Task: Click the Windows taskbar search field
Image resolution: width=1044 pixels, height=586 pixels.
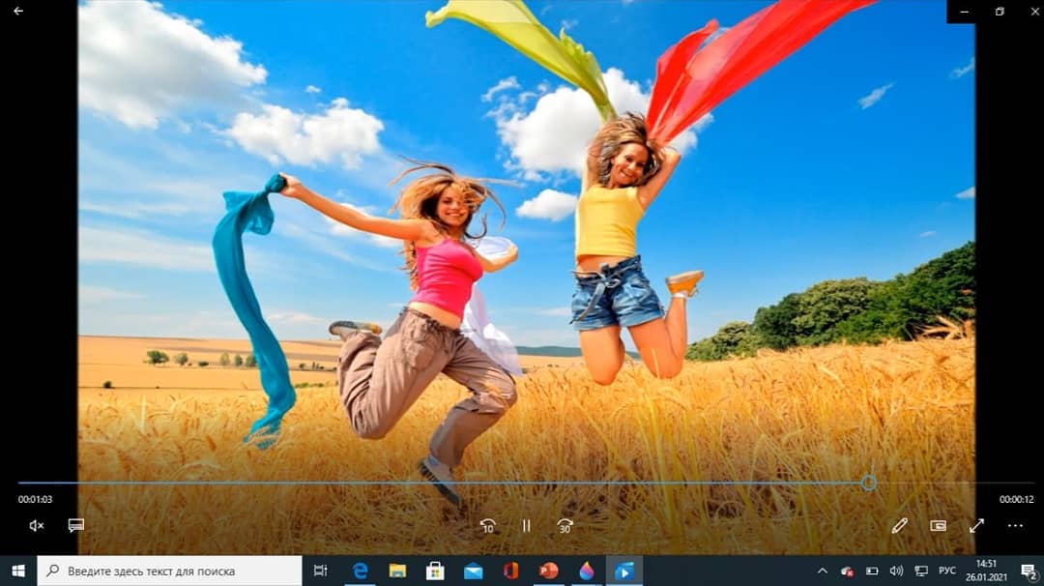Action: (169, 571)
